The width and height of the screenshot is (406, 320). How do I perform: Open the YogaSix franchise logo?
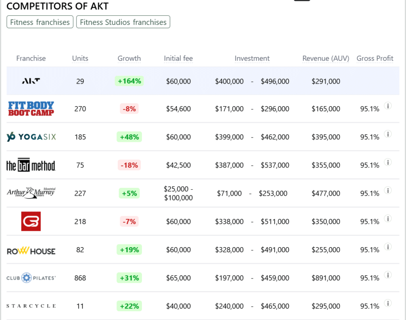(x=31, y=137)
